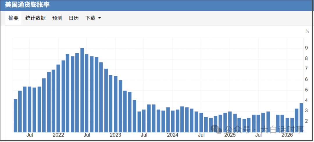
Task: Click the tallest bar near Jul 2022
Action: 82,90
